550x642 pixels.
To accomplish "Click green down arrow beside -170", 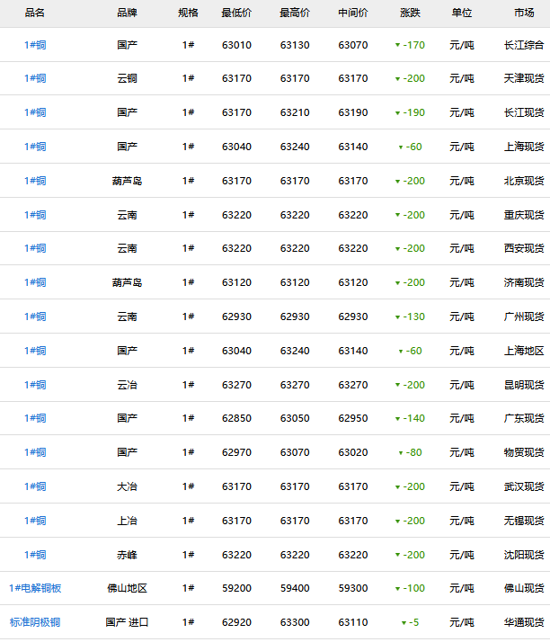I will coord(397,46).
